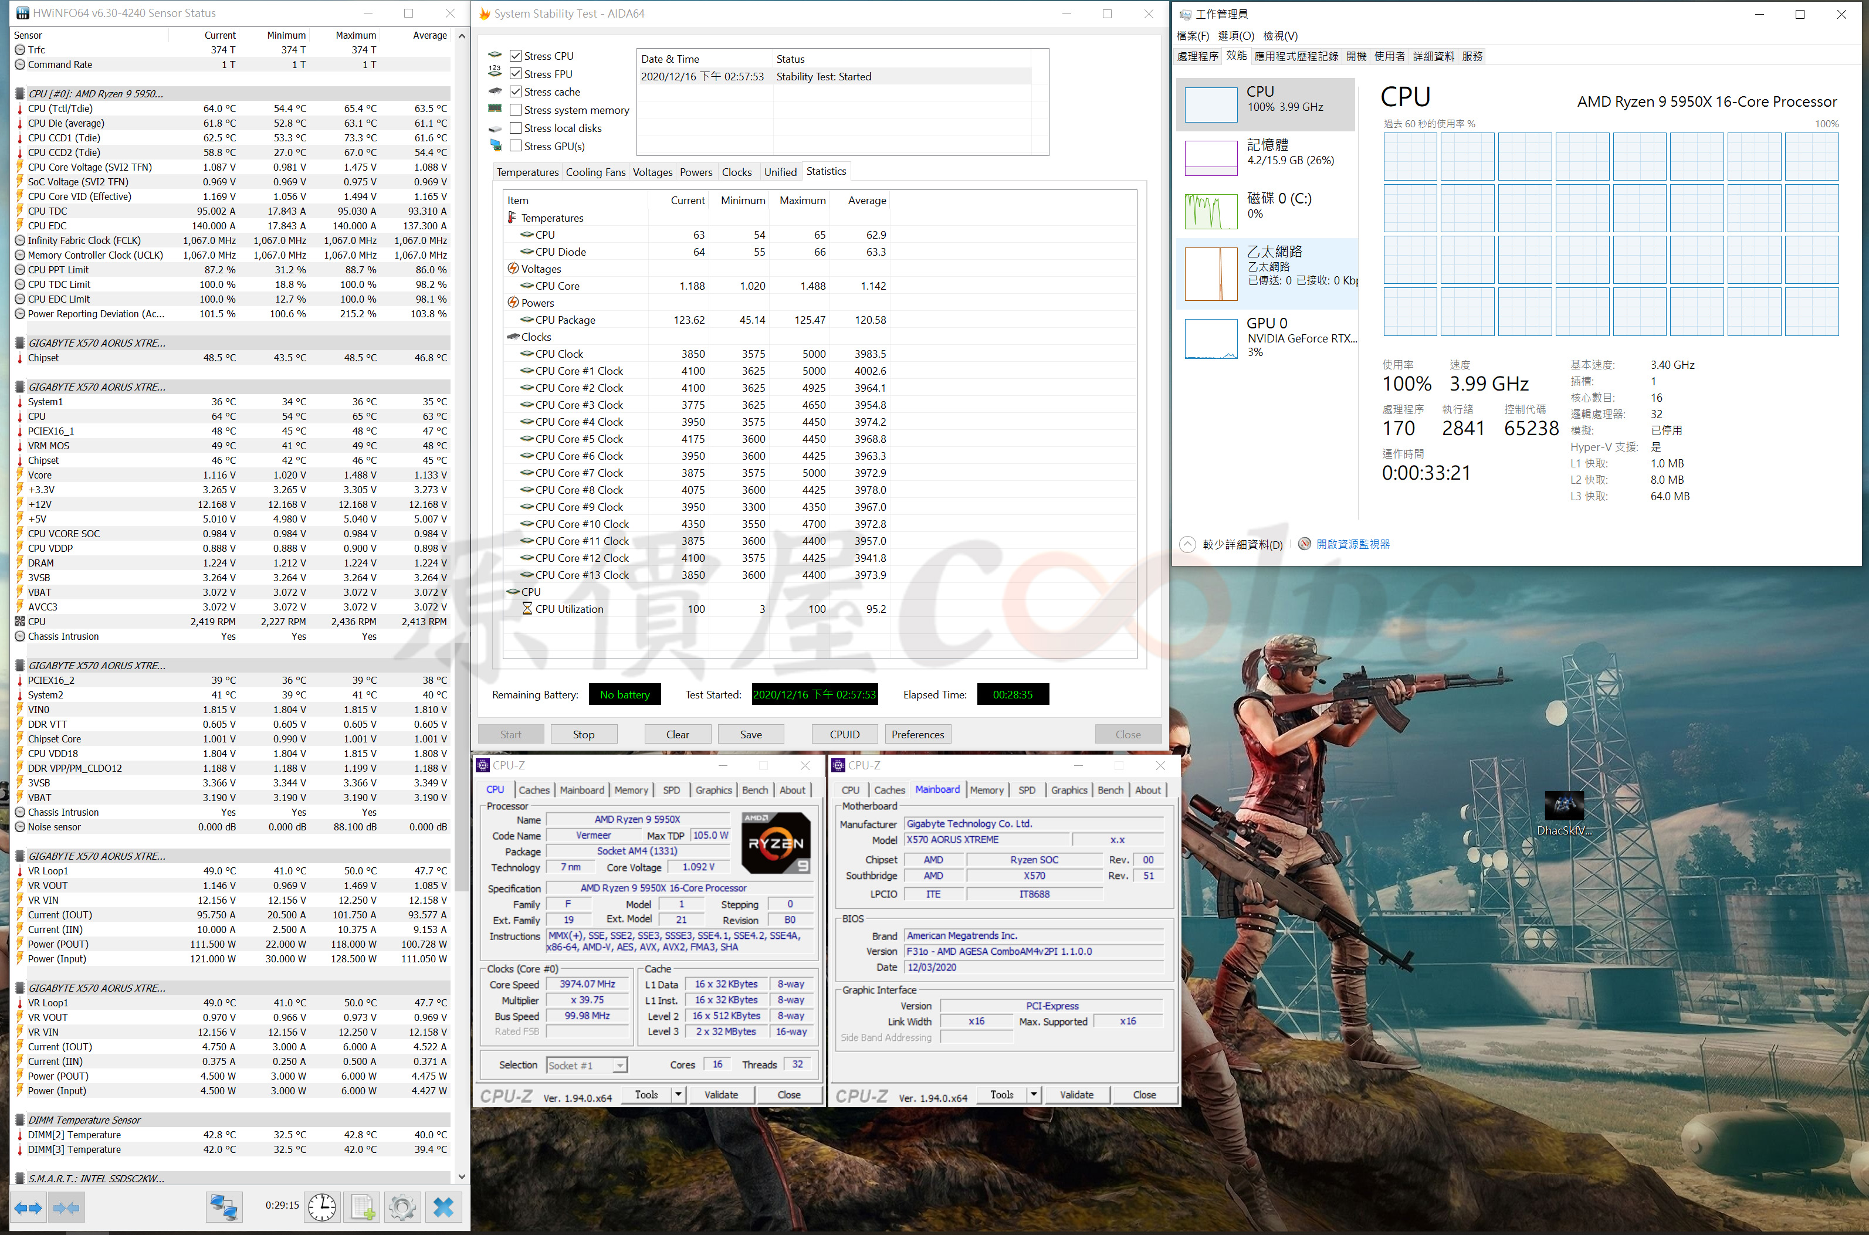This screenshot has height=1235, width=1869.
Task: Open Task Manager 選項(O) menu
Action: tap(1235, 35)
